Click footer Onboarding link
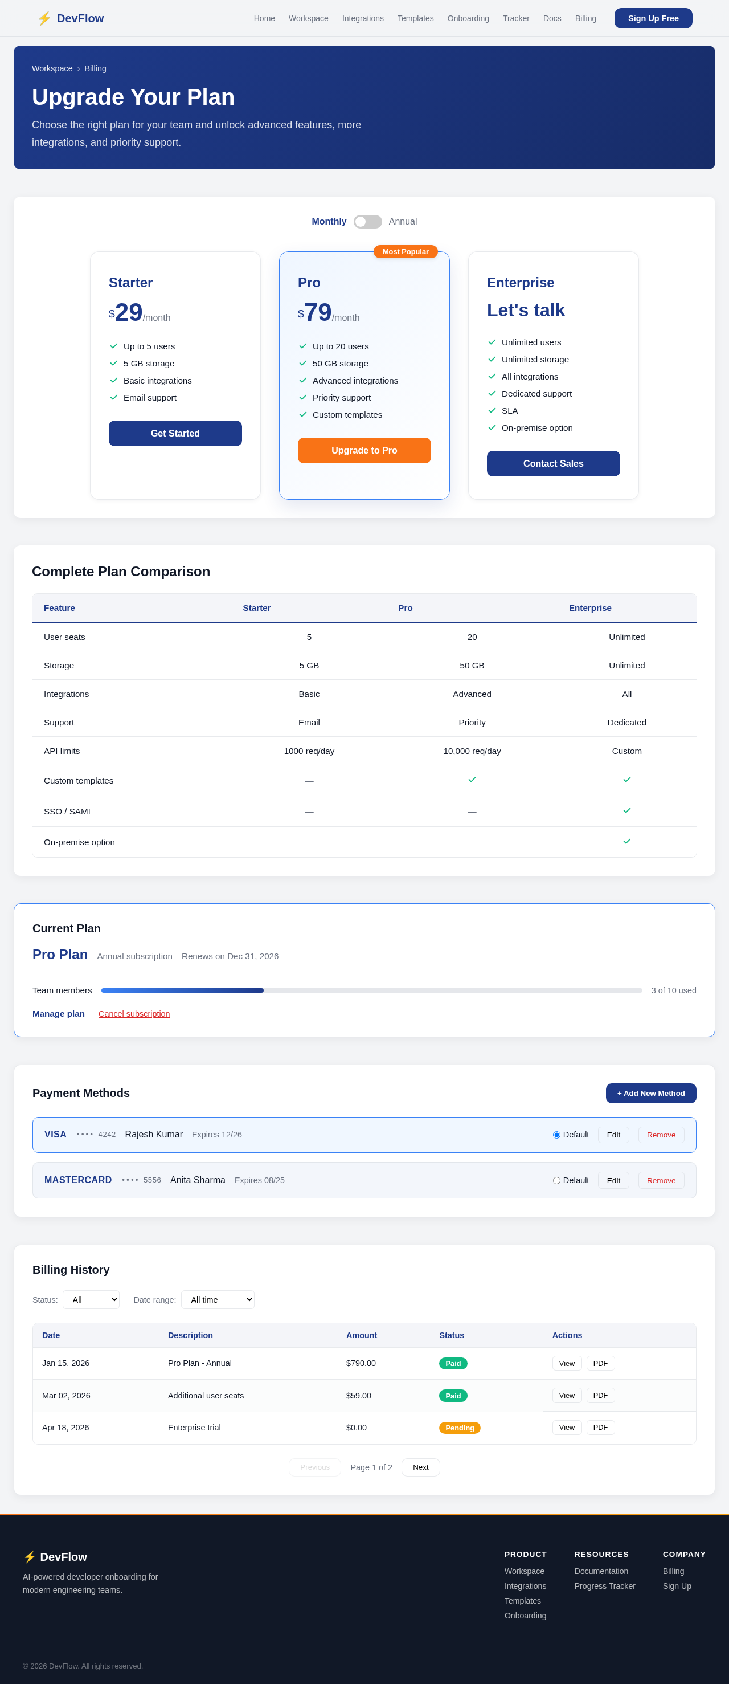The width and height of the screenshot is (729, 1684). 525,1616
